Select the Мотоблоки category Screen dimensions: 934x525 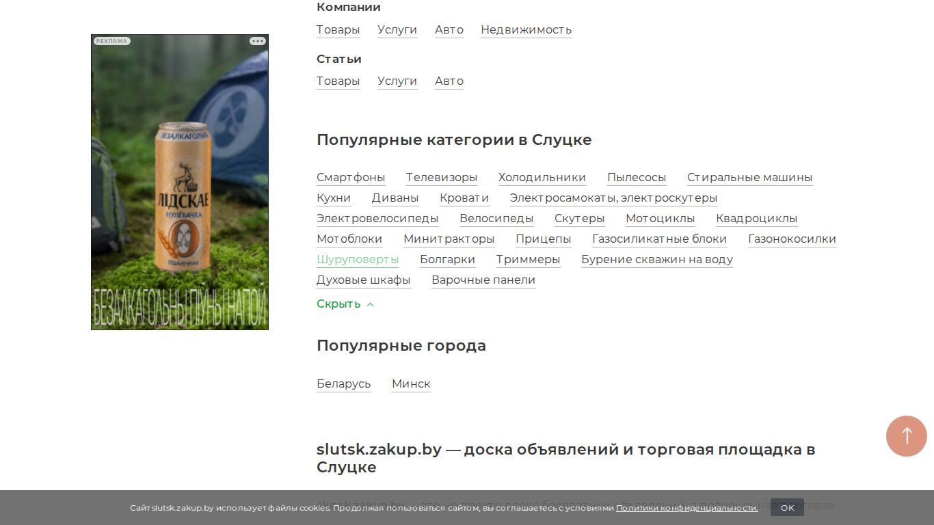(x=349, y=239)
